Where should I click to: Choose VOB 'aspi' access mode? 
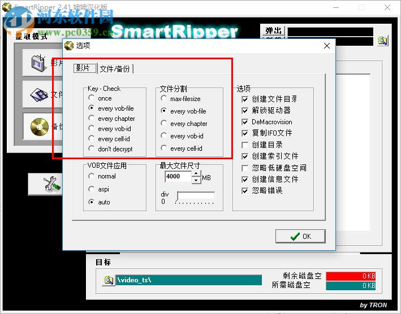click(x=91, y=189)
